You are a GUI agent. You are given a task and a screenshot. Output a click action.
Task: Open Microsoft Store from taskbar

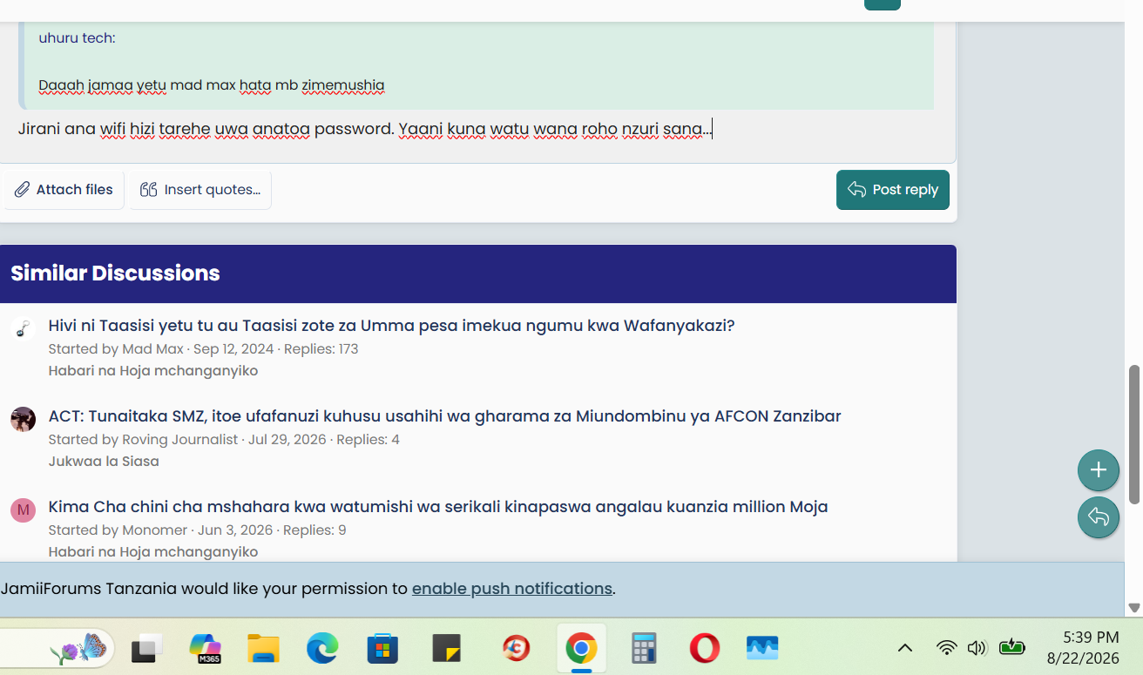pyautogui.click(x=382, y=649)
